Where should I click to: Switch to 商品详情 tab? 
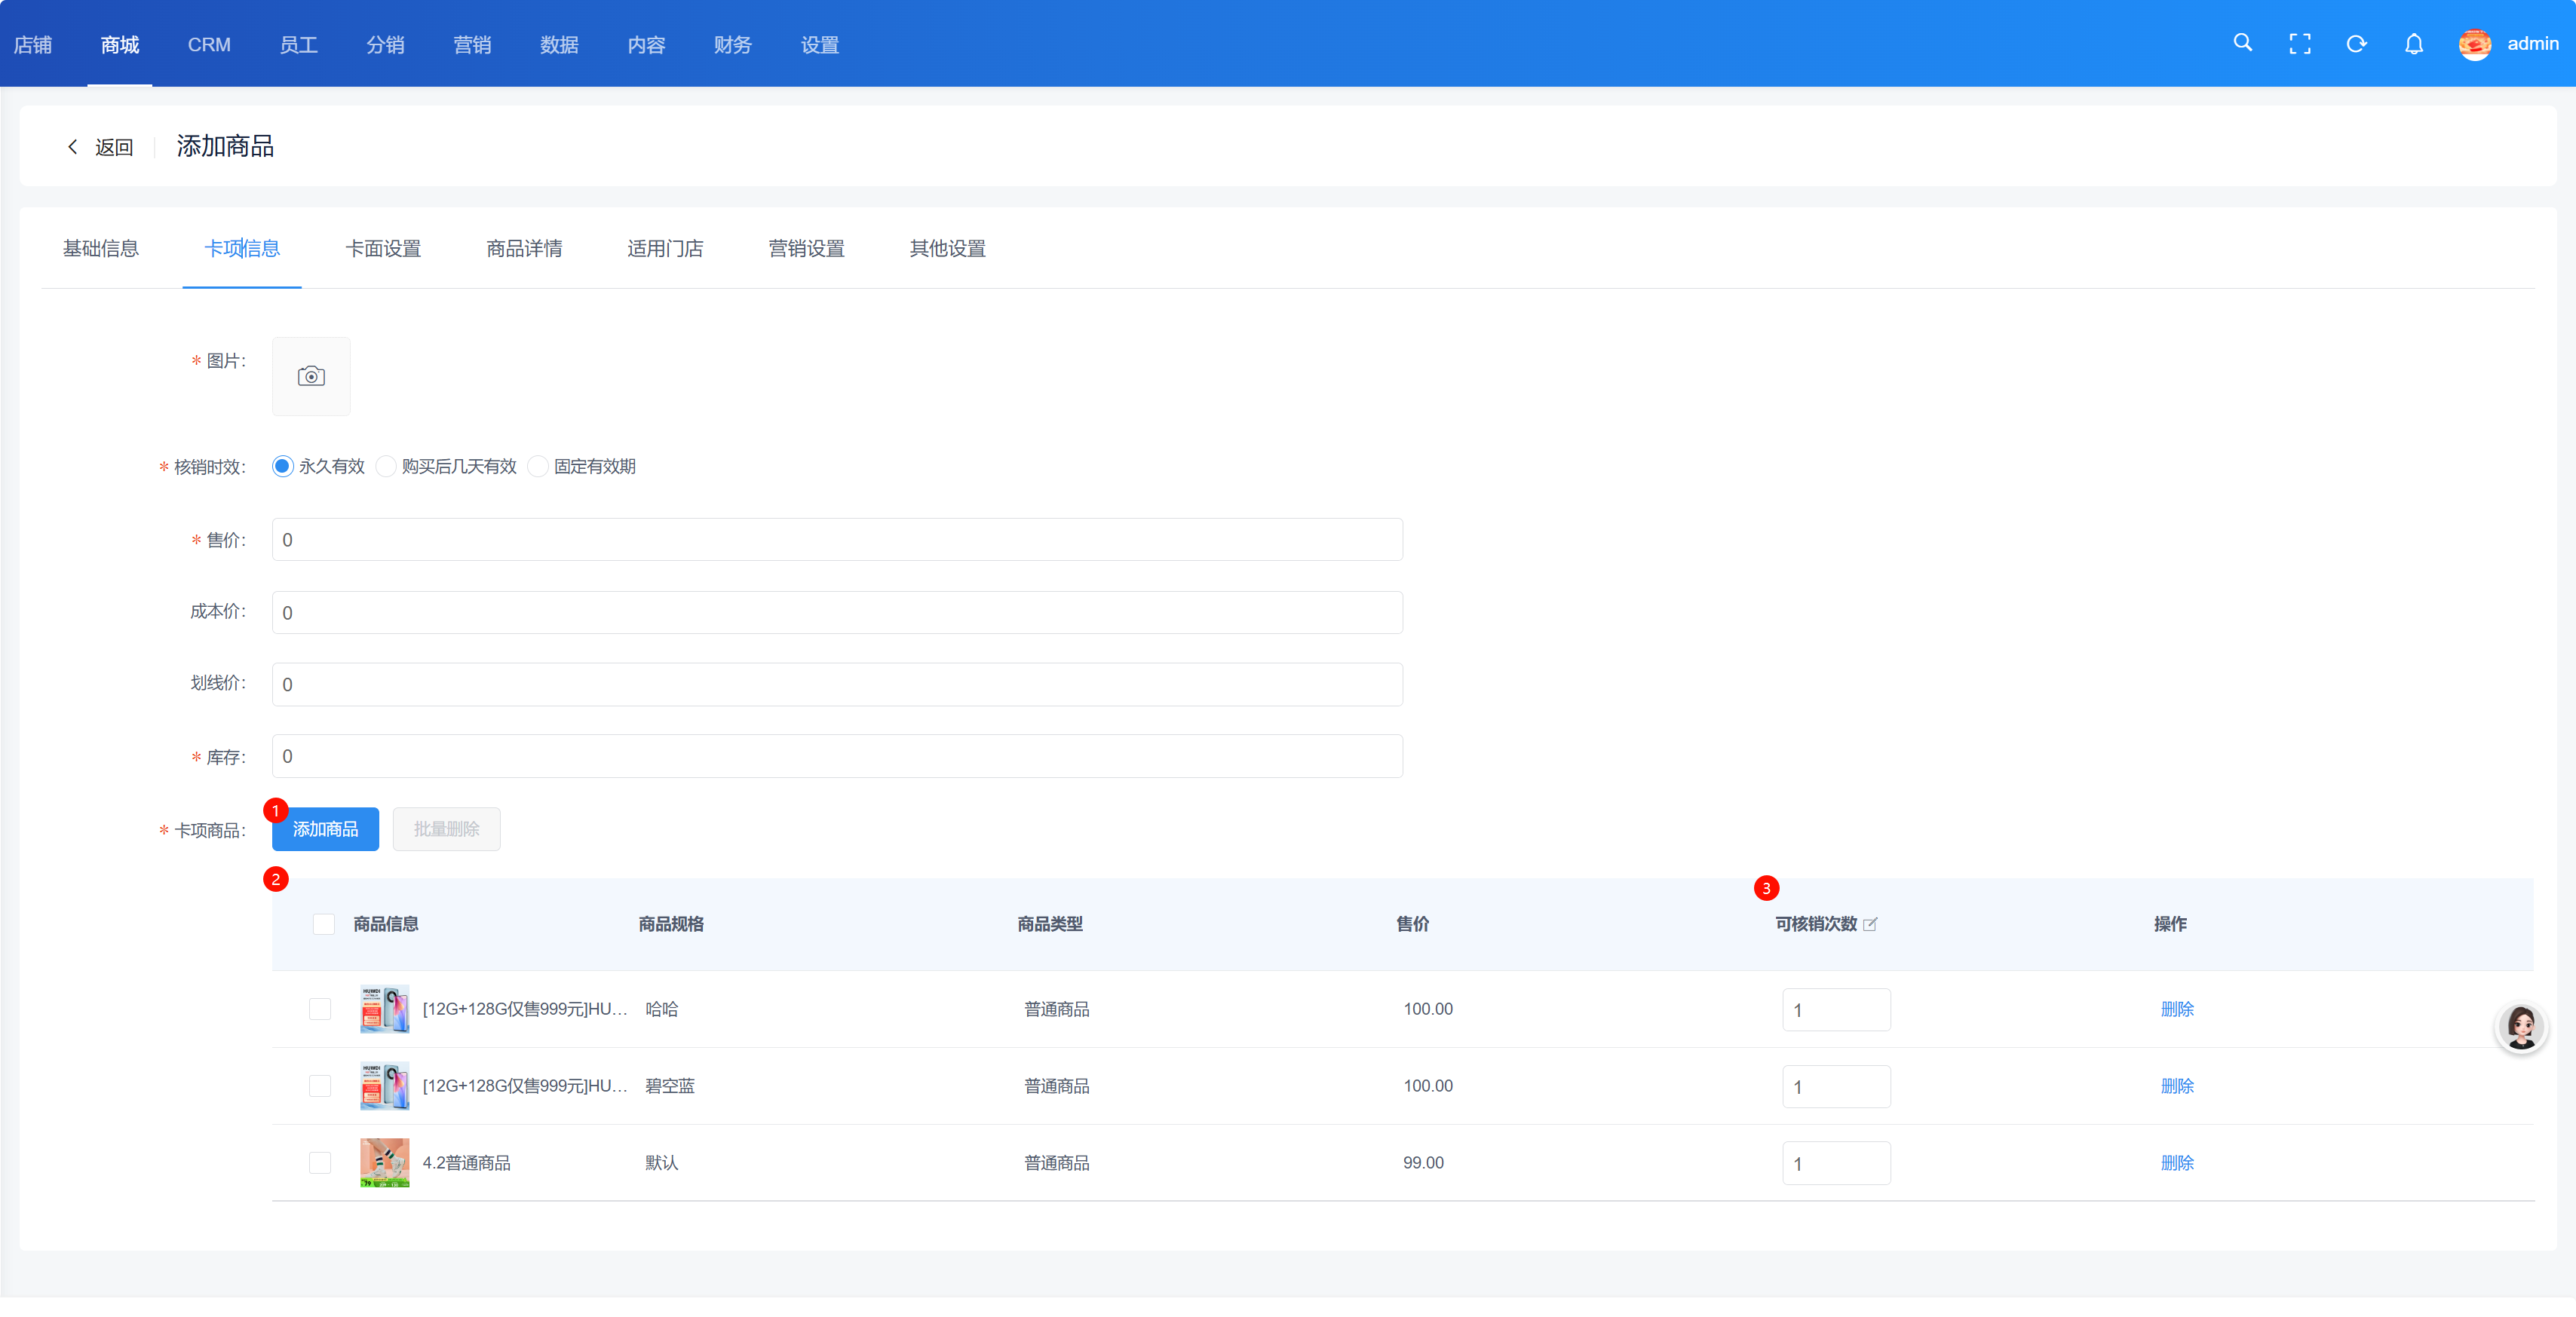(x=524, y=248)
